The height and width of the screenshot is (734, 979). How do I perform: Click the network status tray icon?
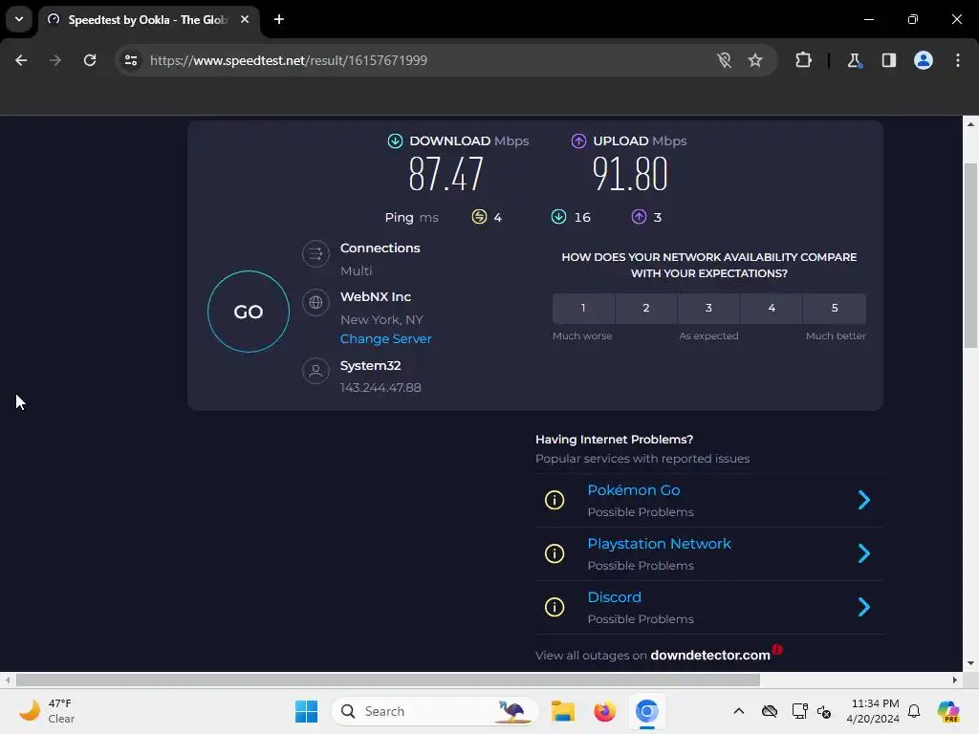tap(799, 711)
